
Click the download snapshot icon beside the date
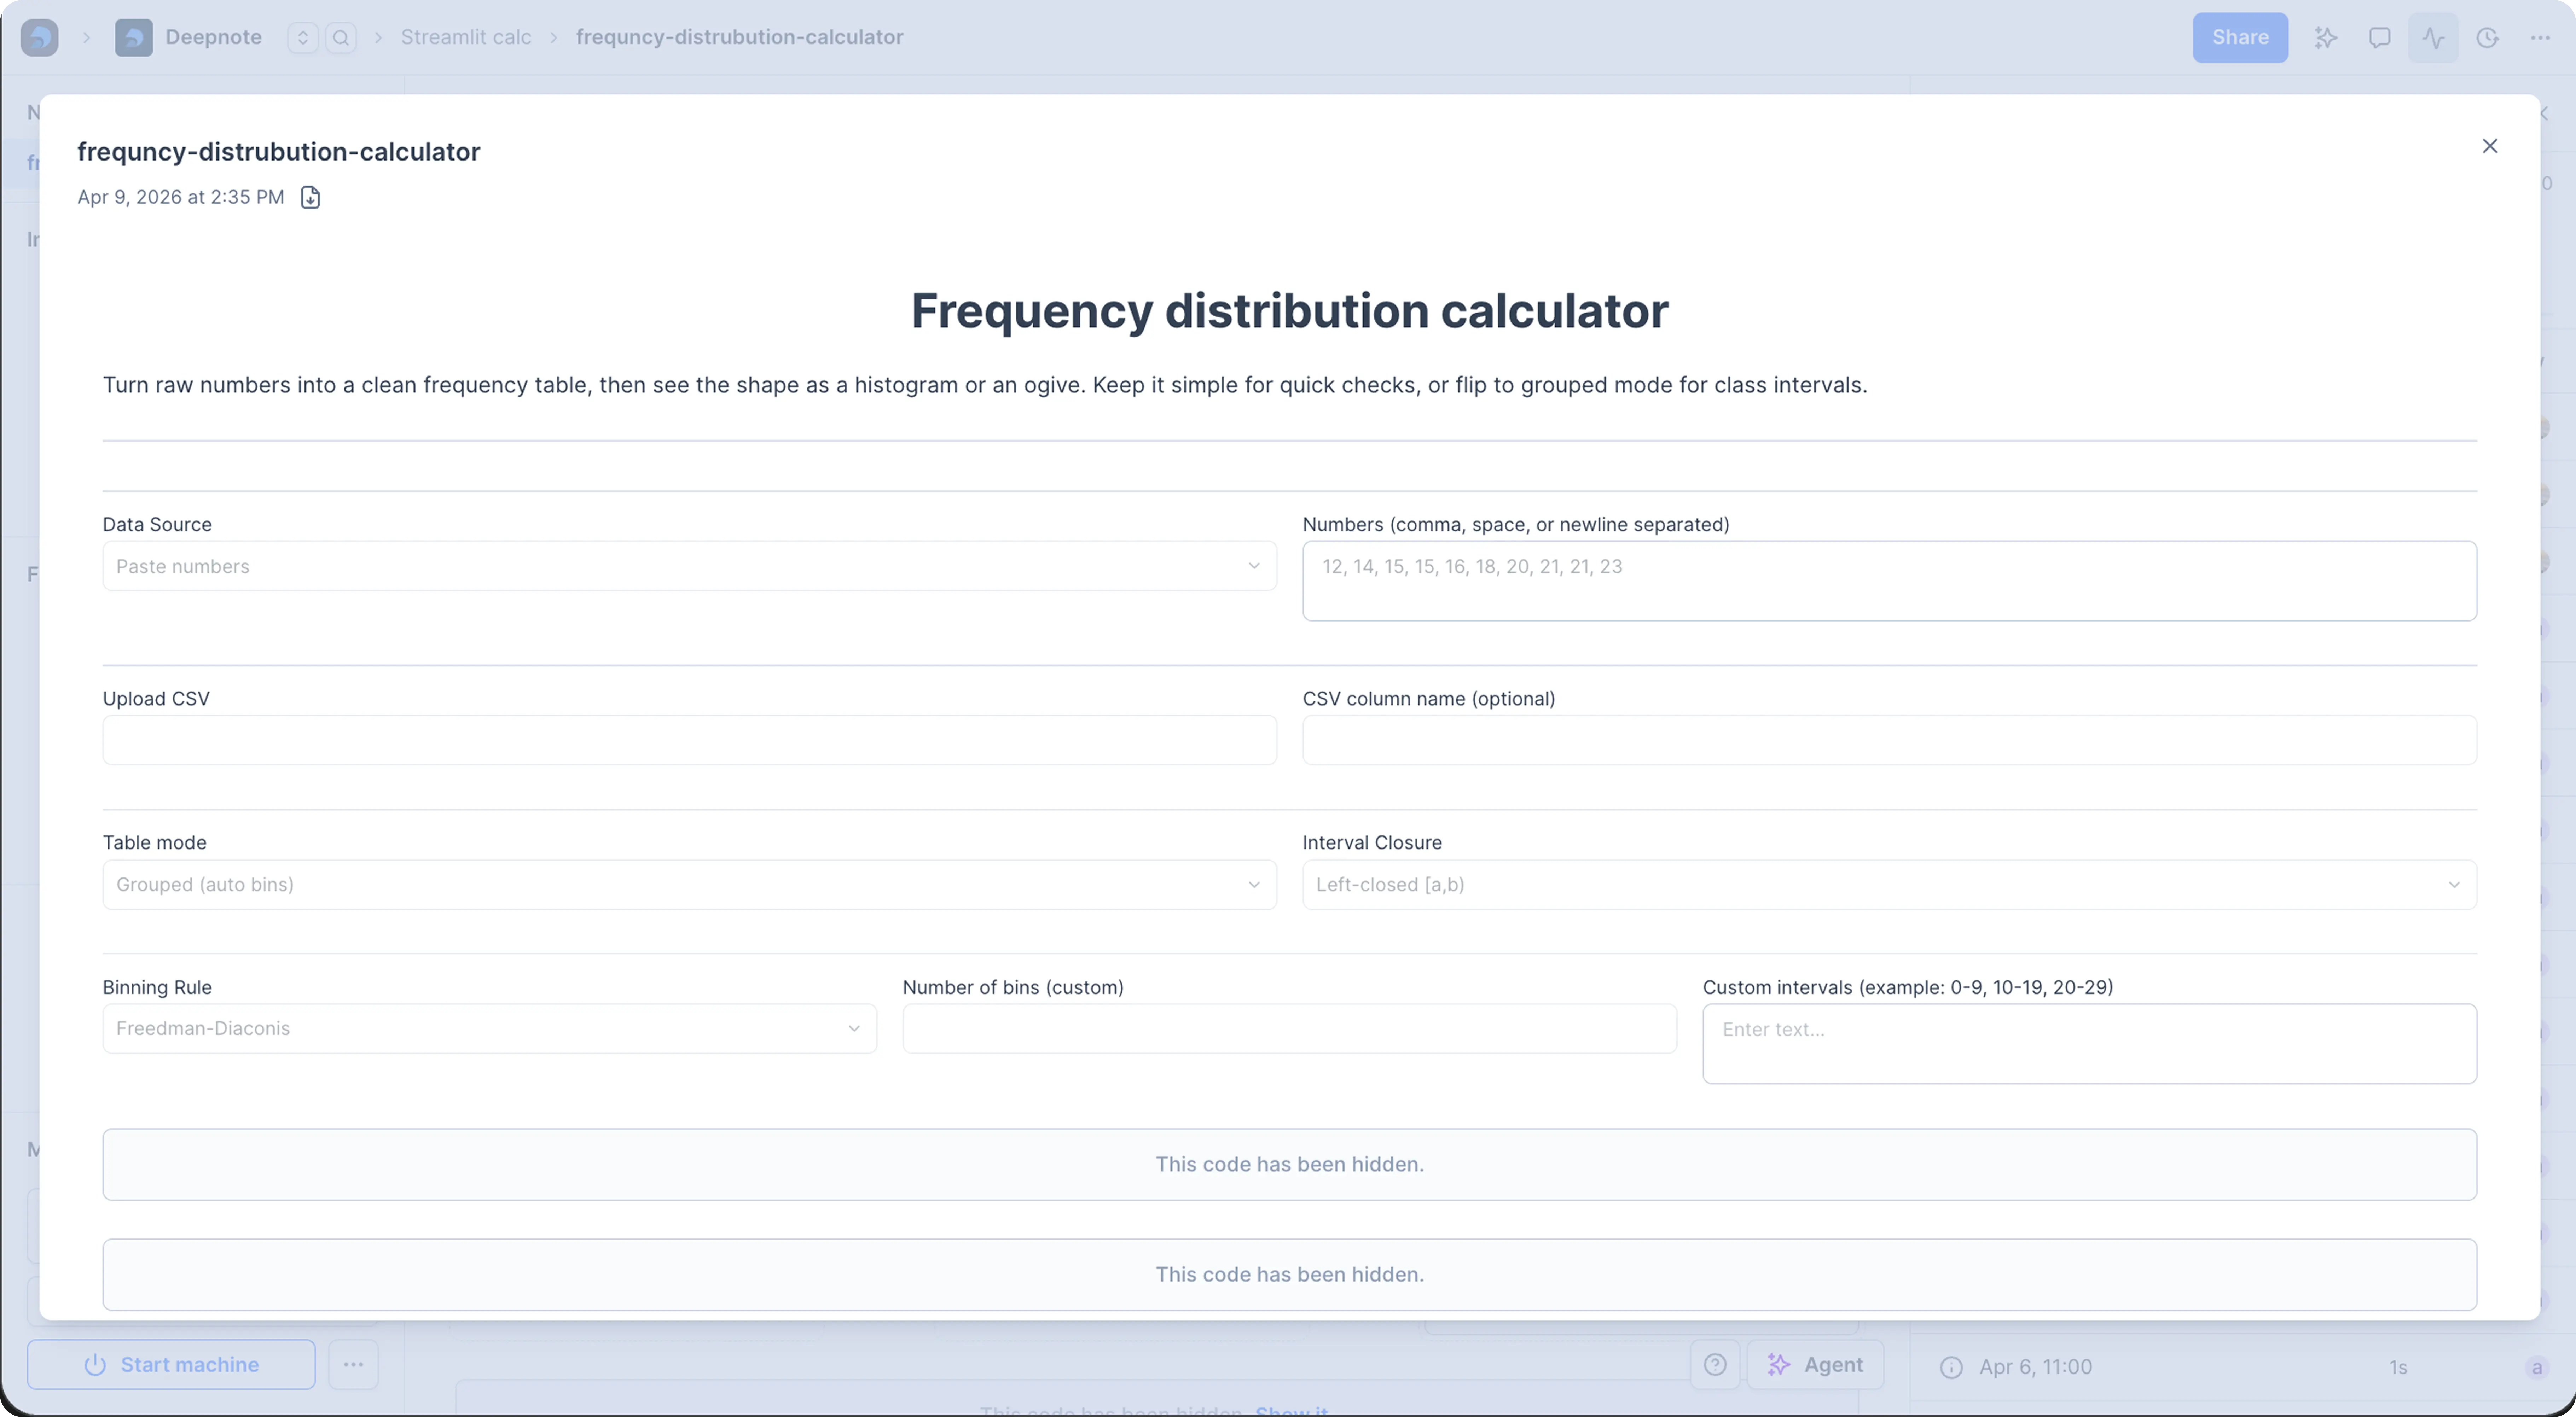point(310,197)
